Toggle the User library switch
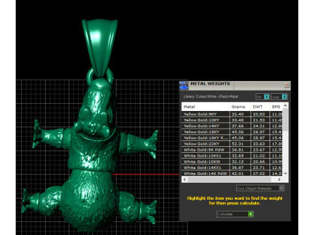Viewport: 314px width, 235px height. pos(279,97)
